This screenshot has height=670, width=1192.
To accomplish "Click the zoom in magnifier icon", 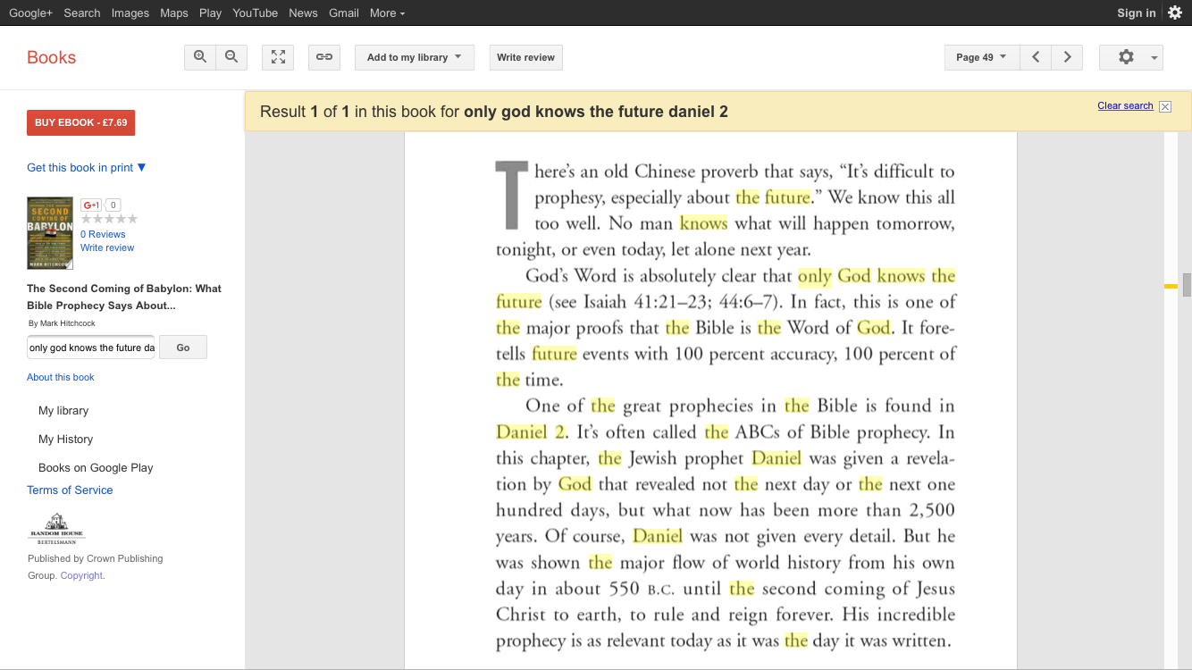I will click(x=200, y=57).
